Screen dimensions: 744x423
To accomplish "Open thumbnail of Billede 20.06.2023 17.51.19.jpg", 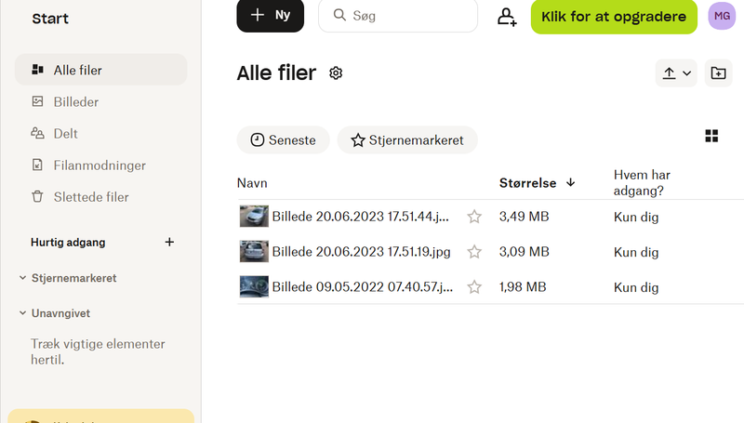I will (x=254, y=252).
